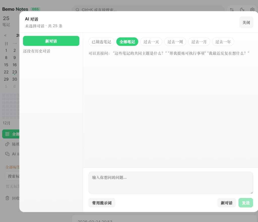Viewport: 258px width, 222px height.
Task: Click the 输入你想问的问题 input box
Action: click(171, 183)
